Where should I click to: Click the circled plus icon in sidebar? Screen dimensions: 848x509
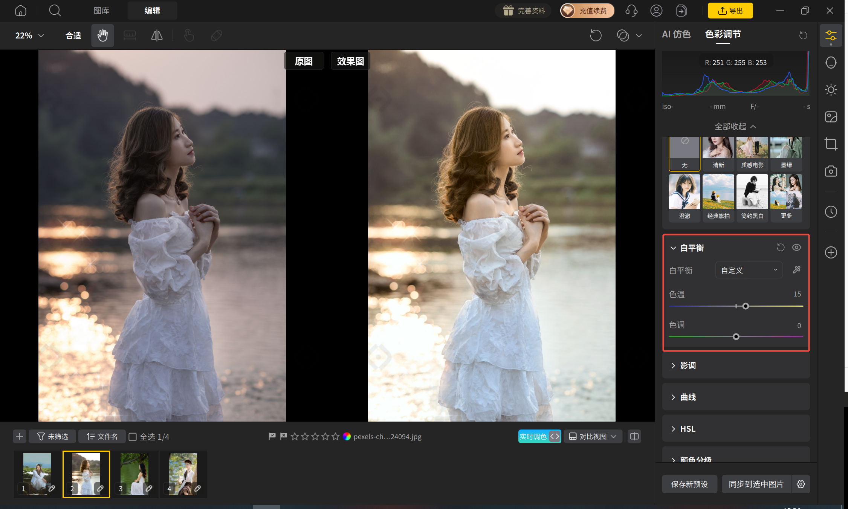pos(831,252)
